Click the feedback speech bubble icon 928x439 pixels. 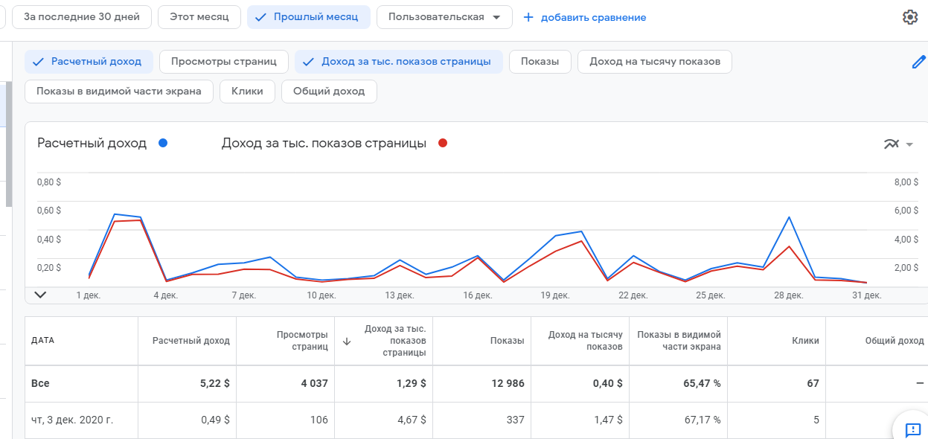[913, 429]
